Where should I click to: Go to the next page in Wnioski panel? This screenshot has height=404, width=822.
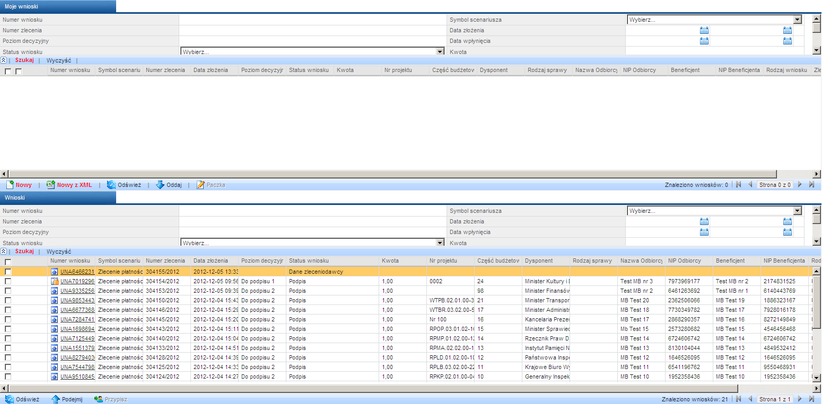tap(800, 399)
